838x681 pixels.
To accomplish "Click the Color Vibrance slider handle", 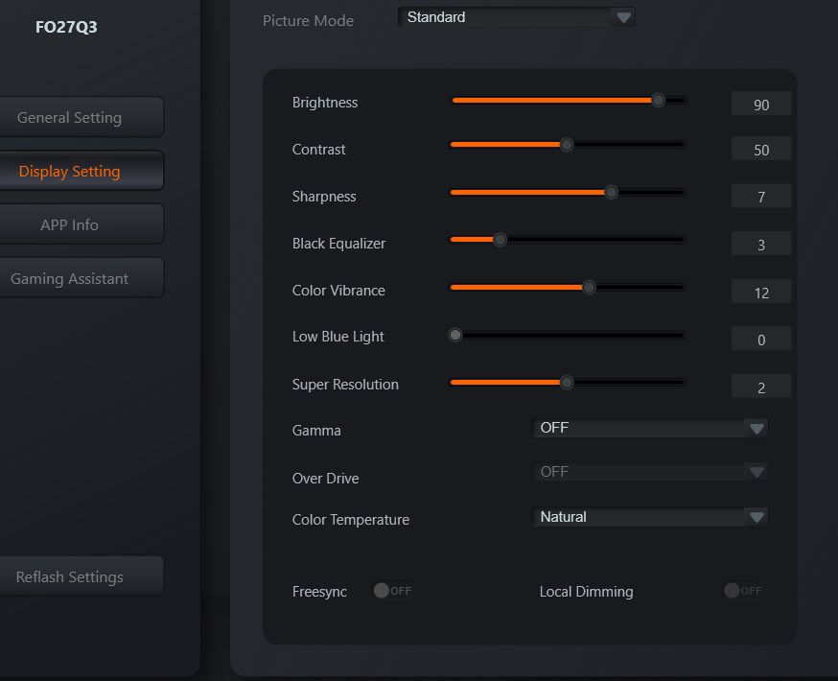I will coord(589,287).
